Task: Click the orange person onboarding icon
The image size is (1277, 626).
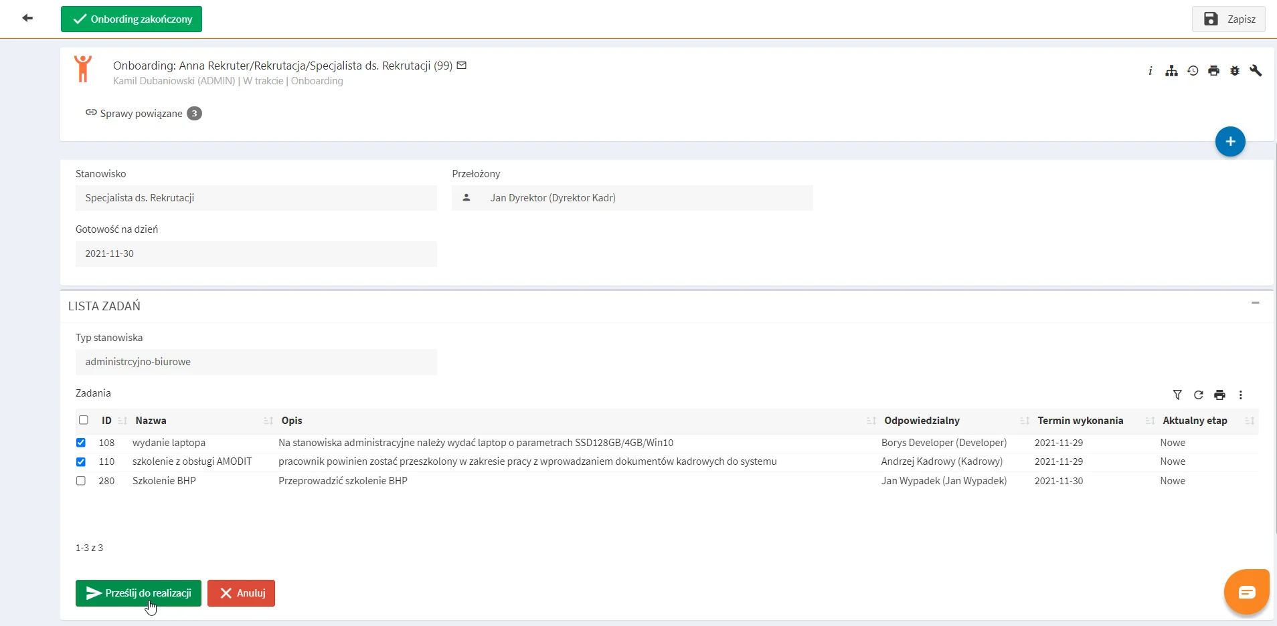Action: coord(83,69)
